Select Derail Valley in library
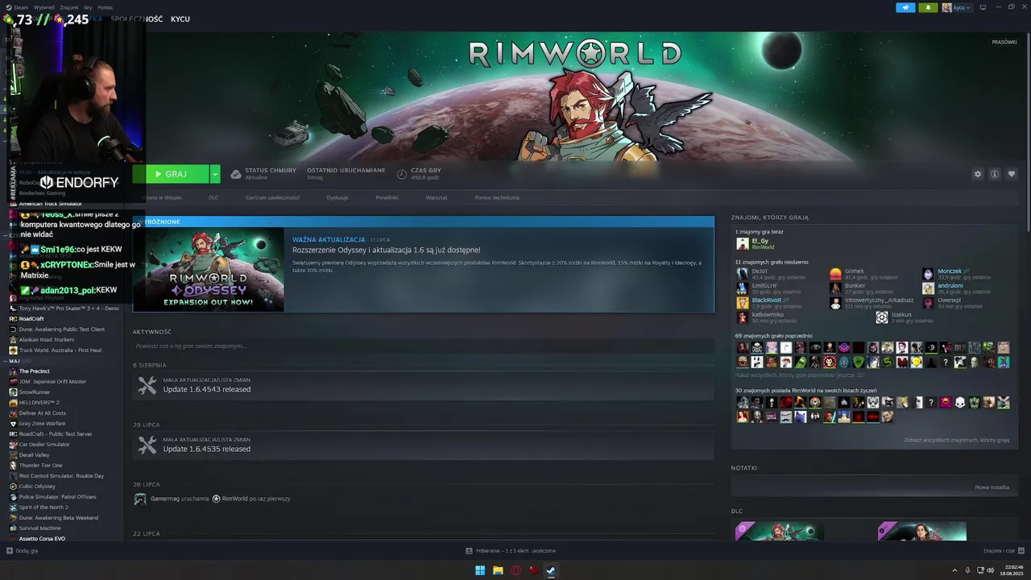The image size is (1031, 580). [x=34, y=455]
